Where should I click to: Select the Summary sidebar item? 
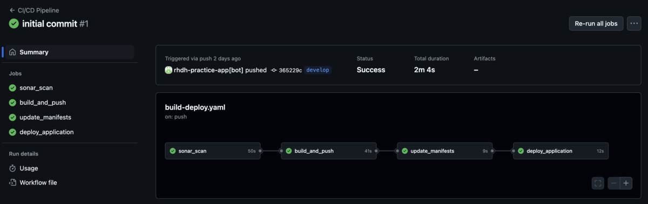point(68,52)
